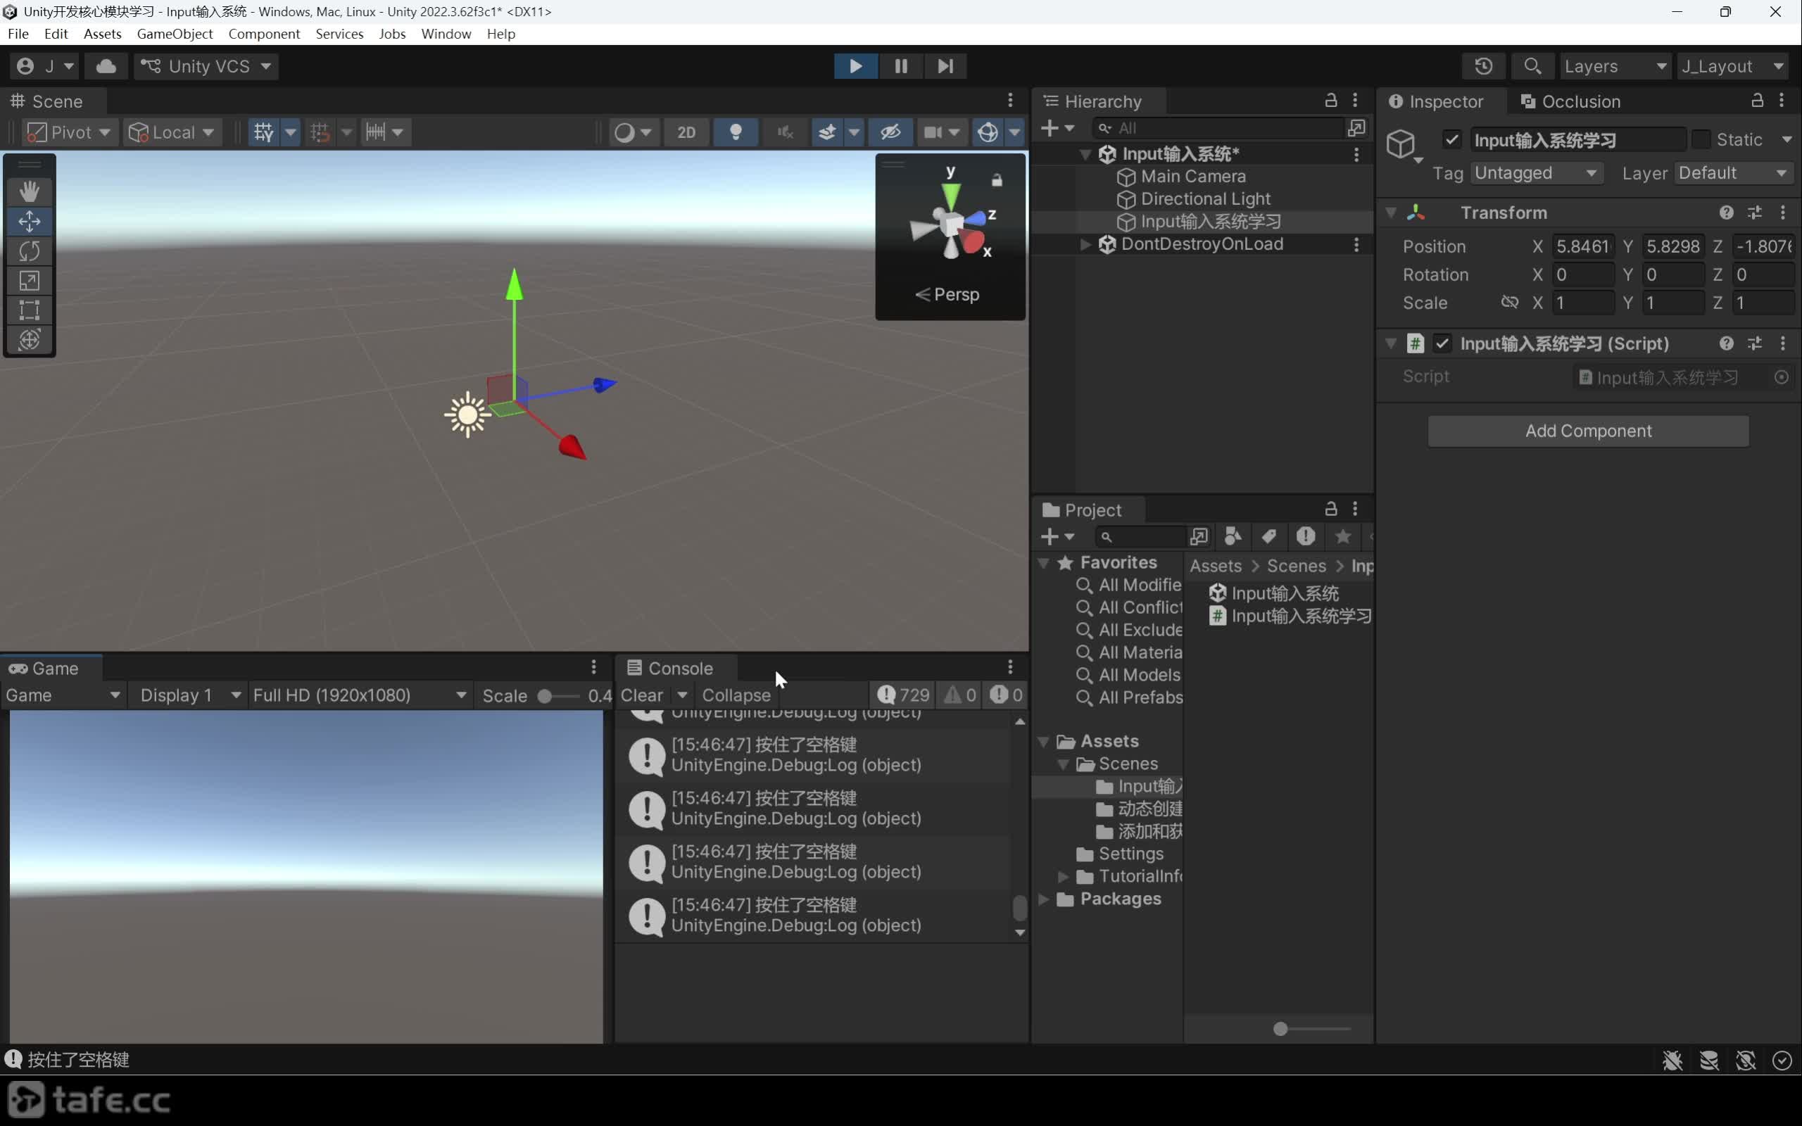Toggle the 729 info messages filter
The height and width of the screenshot is (1126, 1802).
pyautogui.click(x=902, y=695)
